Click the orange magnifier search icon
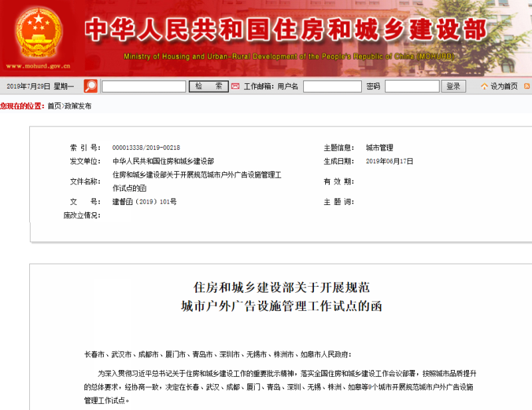Screen dimensions: 532x410 coord(91,86)
